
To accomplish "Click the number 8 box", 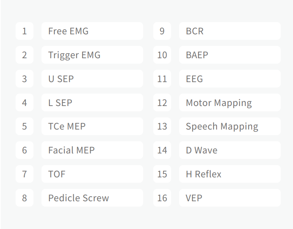I will click(x=24, y=198).
